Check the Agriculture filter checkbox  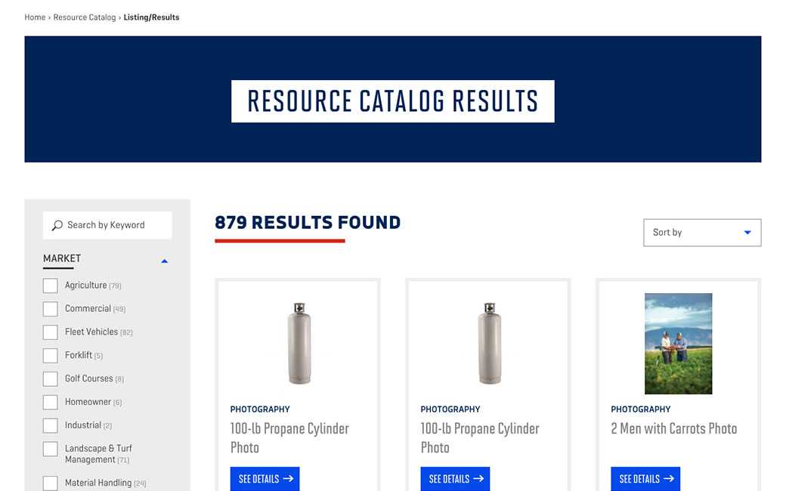point(51,286)
